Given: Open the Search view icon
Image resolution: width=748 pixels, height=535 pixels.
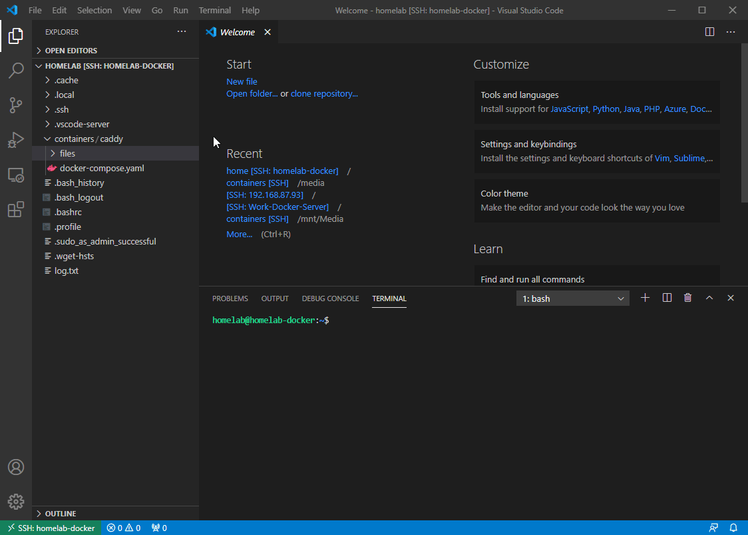Looking at the screenshot, I should (16, 70).
